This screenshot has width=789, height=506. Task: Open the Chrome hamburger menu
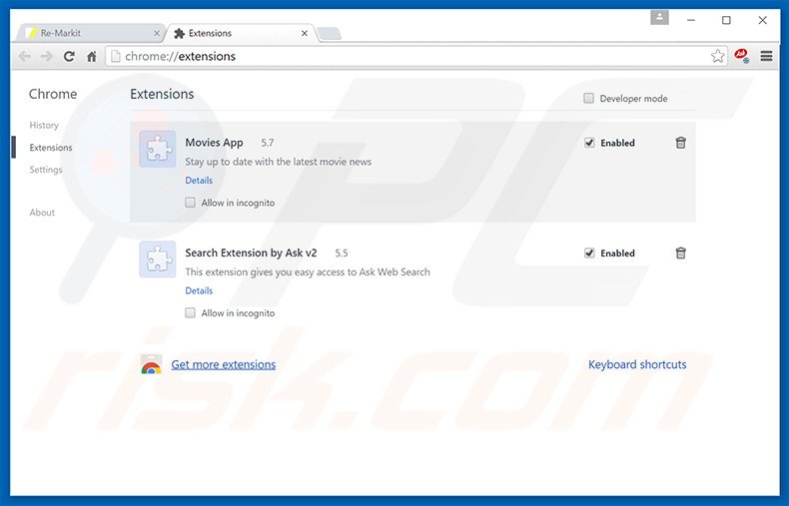766,56
